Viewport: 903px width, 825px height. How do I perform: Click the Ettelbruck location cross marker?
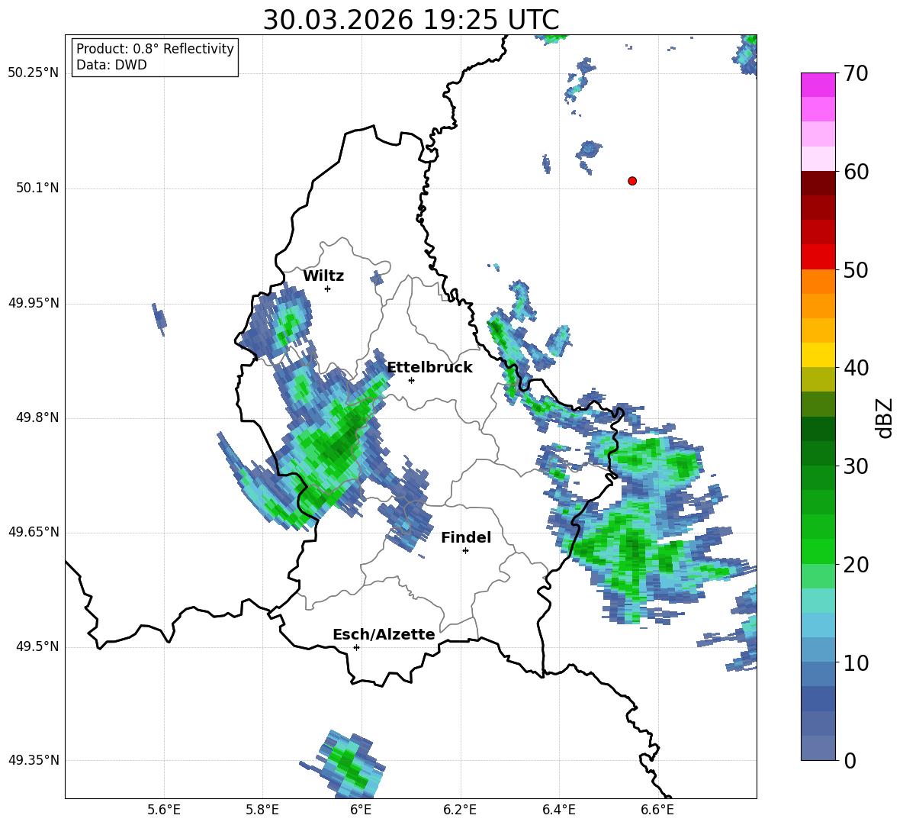click(x=411, y=380)
